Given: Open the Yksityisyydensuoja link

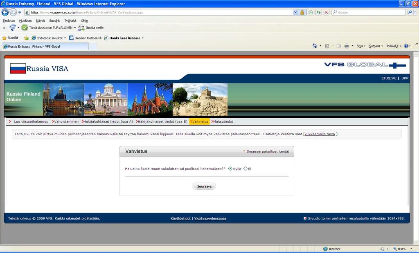Looking at the screenshot, I should pyautogui.click(x=210, y=218).
